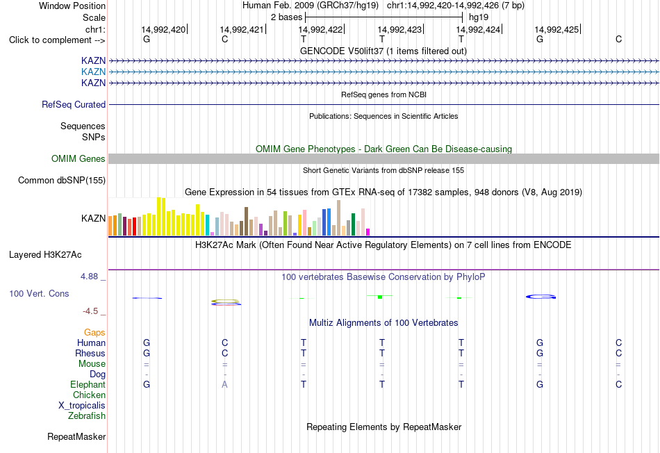The image size is (660, 453).
Task: Click the blue bars in the KAZN expression chart
Action: pos(327,222)
